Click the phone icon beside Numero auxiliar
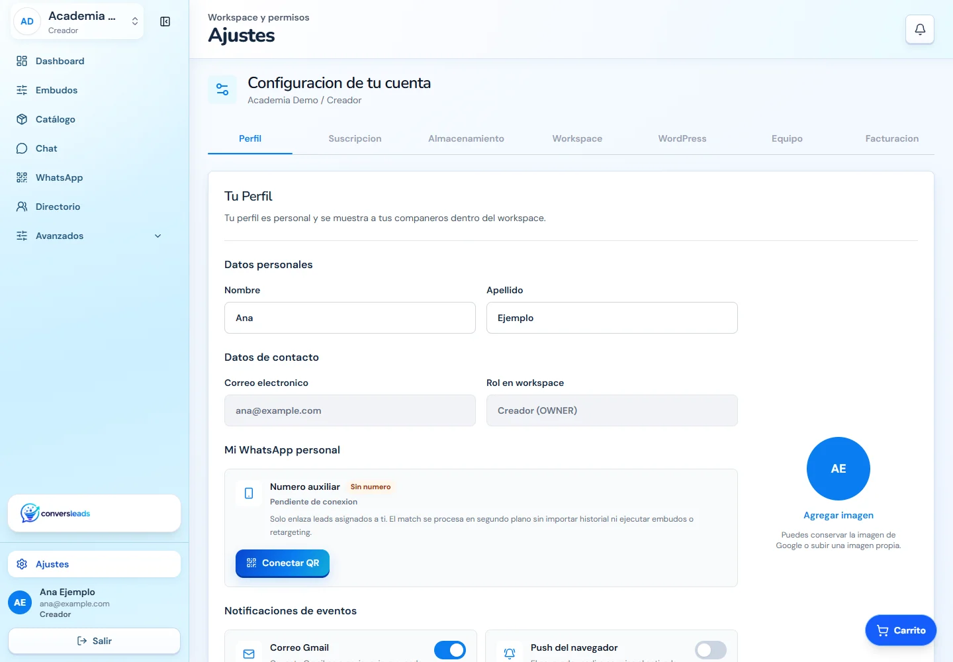953x662 pixels. pos(249,493)
